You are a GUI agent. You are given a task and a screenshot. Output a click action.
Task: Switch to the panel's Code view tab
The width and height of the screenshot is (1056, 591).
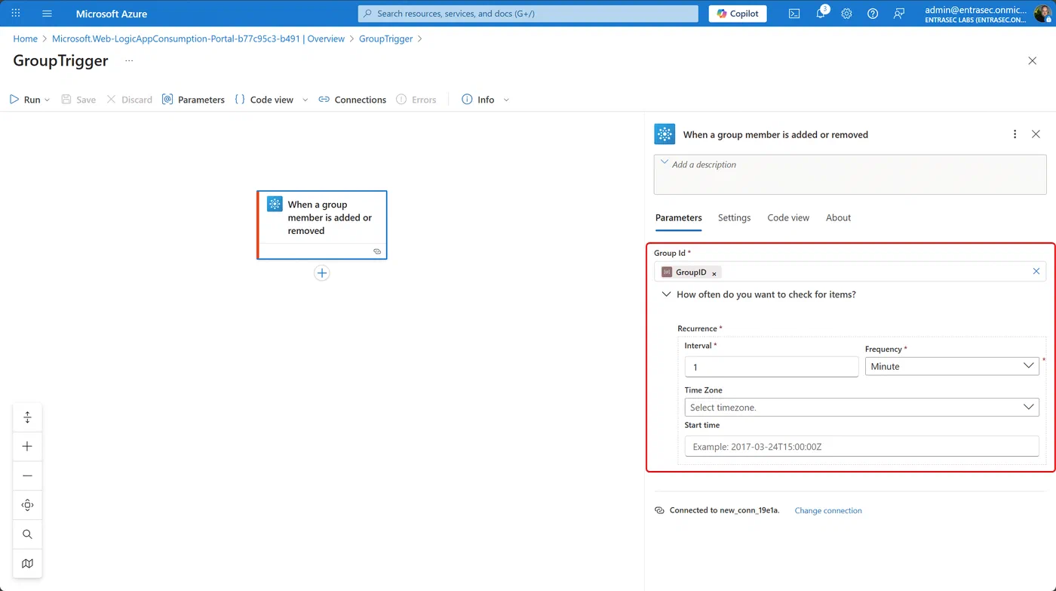tap(788, 217)
